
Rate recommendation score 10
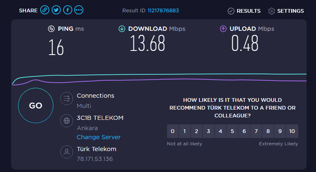click(292, 131)
